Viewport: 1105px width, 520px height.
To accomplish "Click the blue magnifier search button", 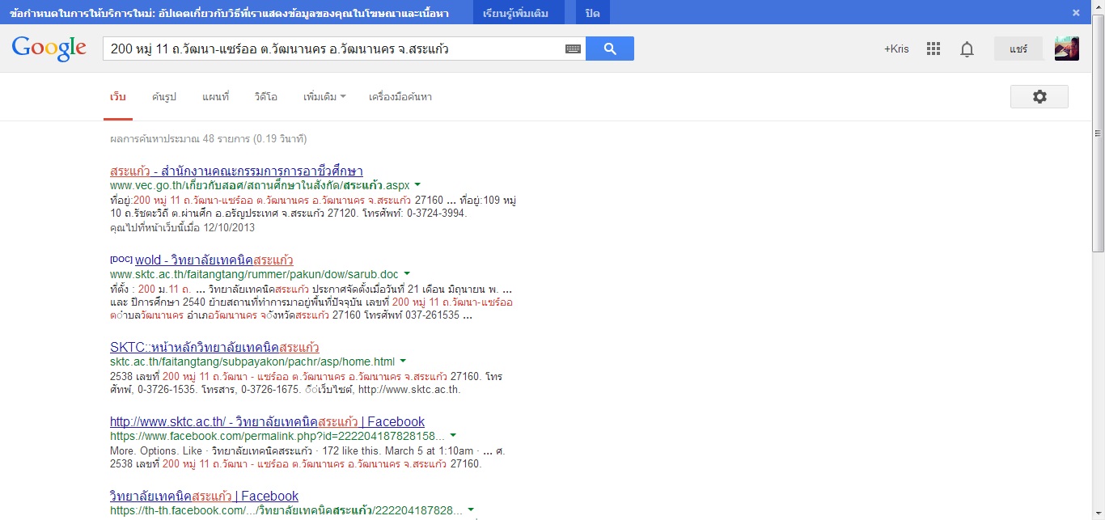I will 610,49.
